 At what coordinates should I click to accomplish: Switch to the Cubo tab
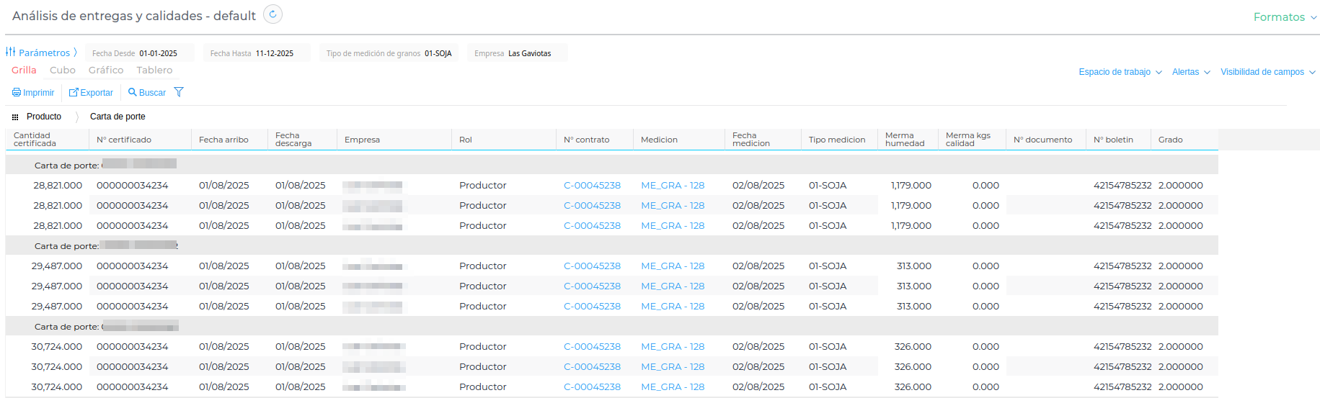coord(63,70)
